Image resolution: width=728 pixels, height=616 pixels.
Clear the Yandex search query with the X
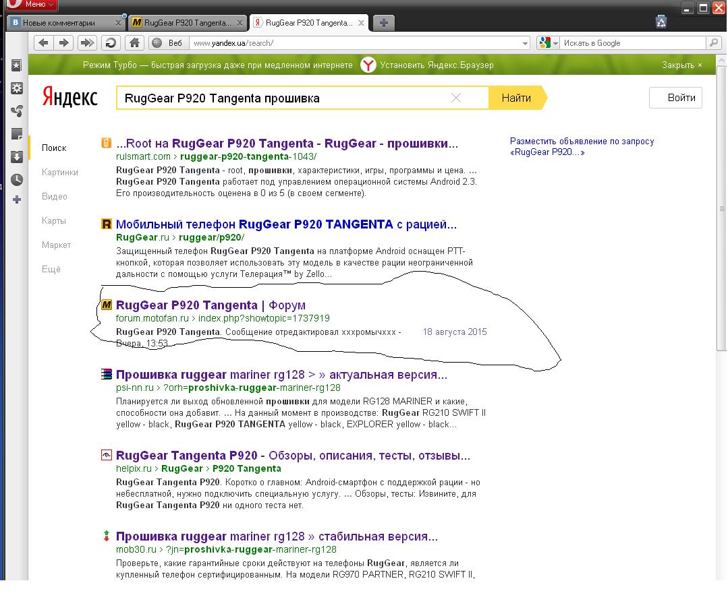click(456, 98)
